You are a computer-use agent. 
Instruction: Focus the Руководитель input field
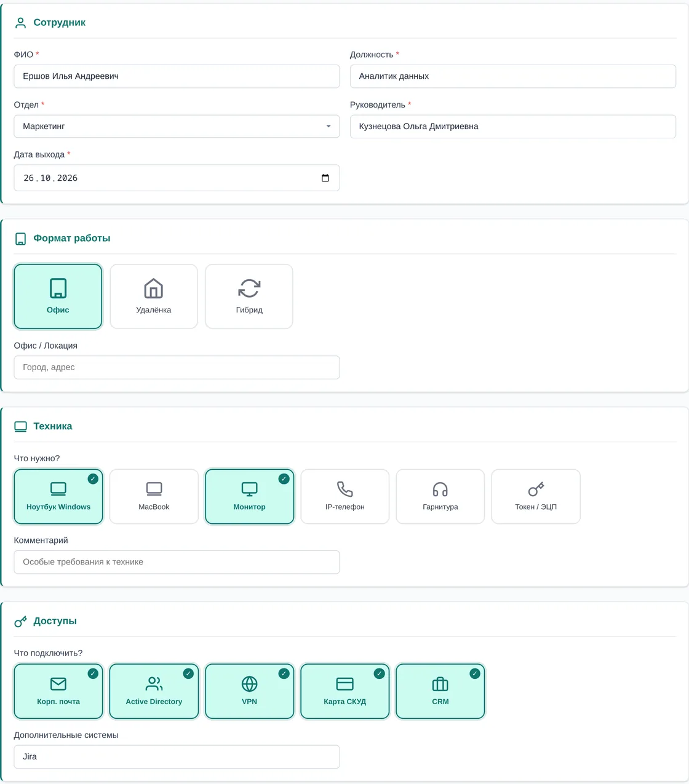513,126
